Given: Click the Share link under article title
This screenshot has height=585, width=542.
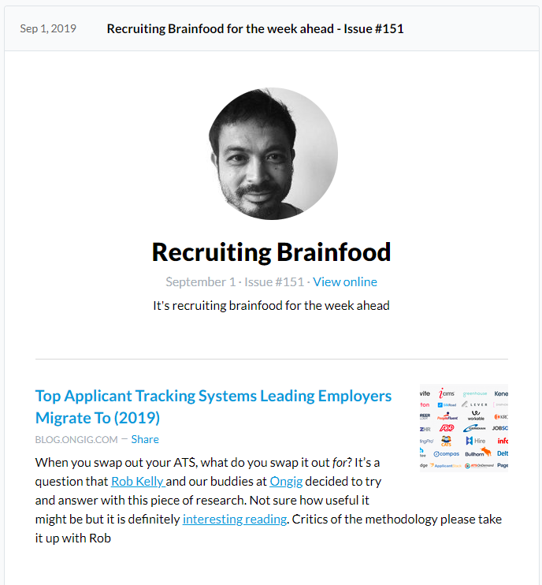Looking at the screenshot, I should (145, 439).
